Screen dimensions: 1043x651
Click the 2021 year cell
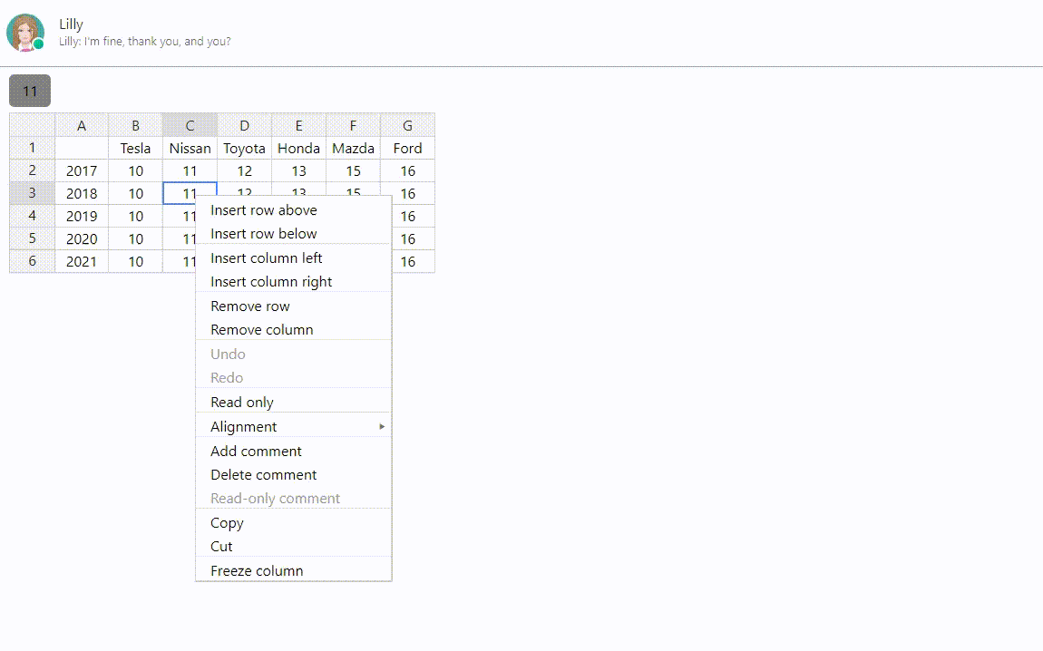pos(82,261)
